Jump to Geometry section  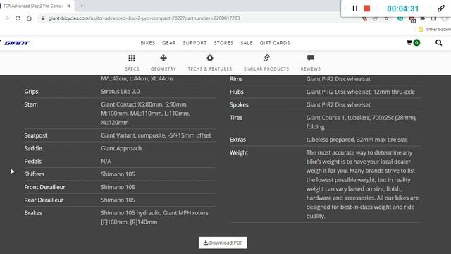tap(163, 63)
